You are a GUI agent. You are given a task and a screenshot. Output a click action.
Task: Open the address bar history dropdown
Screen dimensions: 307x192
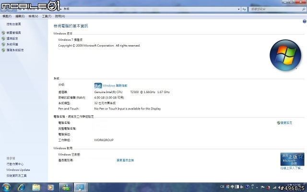coord(239,9)
